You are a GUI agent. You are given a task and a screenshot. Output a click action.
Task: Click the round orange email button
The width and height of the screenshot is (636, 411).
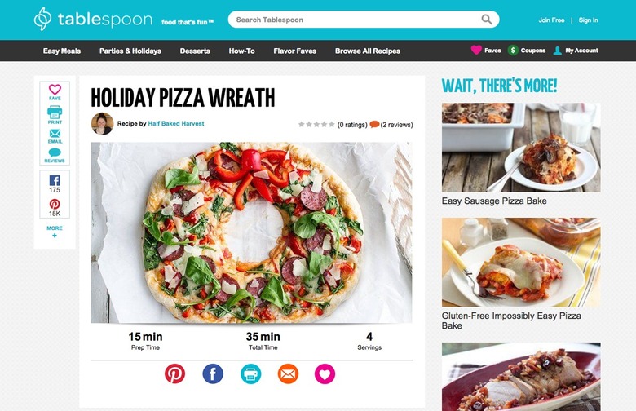[288, 373]
